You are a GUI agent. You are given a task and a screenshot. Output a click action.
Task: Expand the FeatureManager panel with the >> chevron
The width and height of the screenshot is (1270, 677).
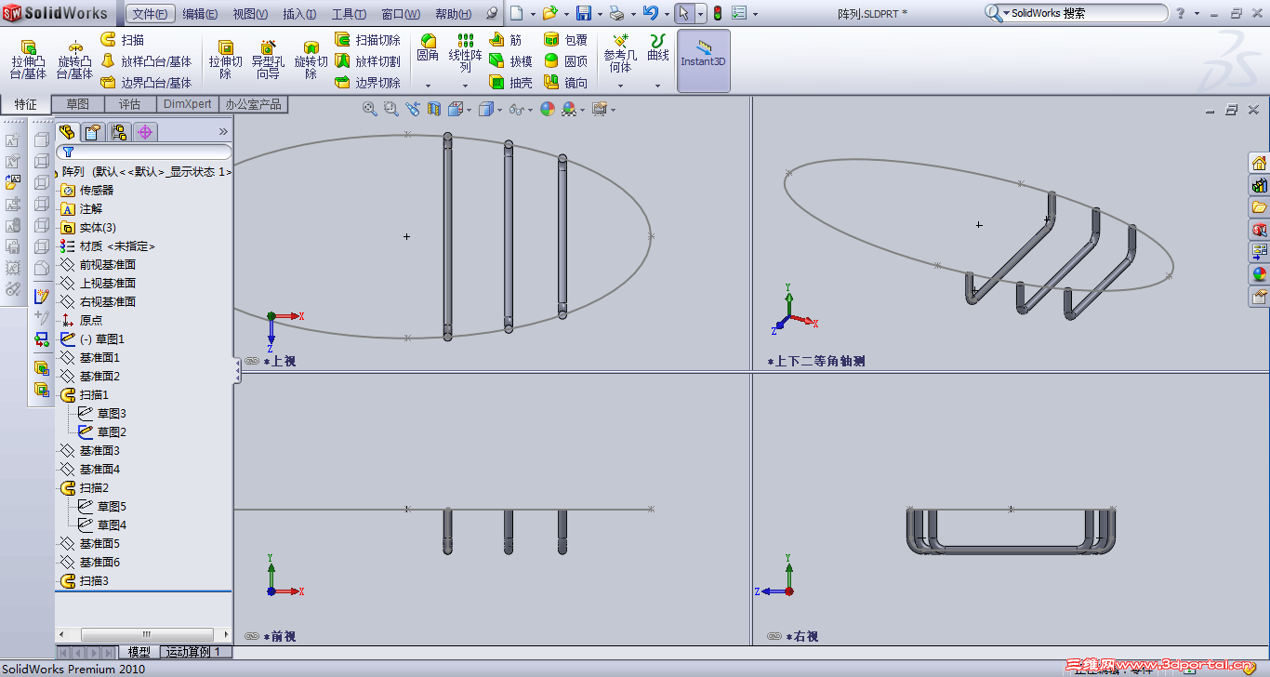pyautogui.click(x=223, y=132)
